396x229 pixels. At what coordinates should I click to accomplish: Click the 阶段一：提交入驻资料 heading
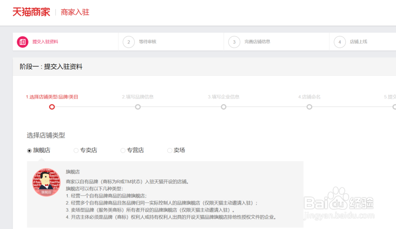pyautogui.click(x=51, y=66)
